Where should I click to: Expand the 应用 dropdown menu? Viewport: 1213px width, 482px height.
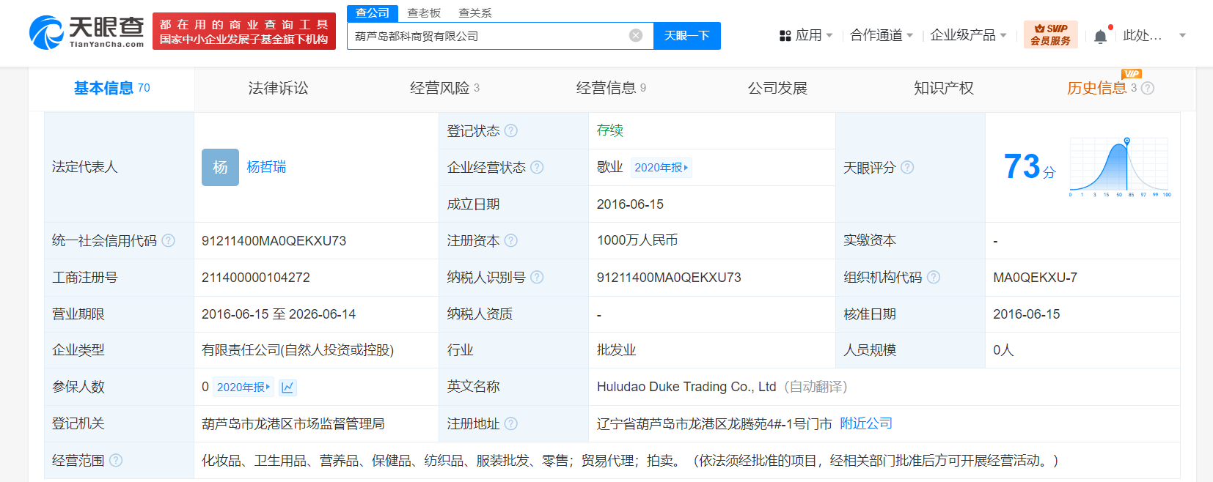pos(806,35)
